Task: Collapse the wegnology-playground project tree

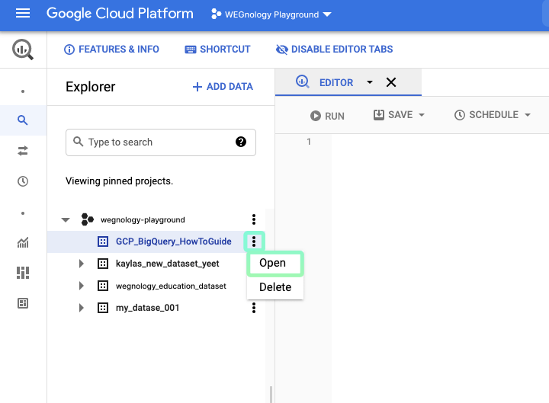Action: 66,219
